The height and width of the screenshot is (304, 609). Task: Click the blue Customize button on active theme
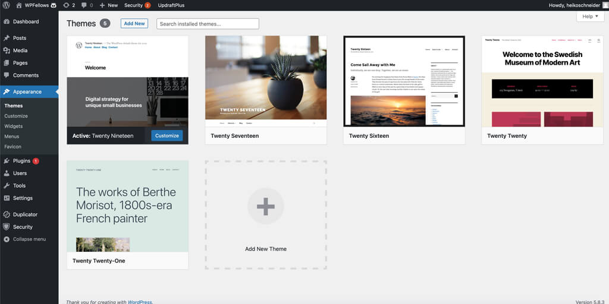[x=167, y=136]
